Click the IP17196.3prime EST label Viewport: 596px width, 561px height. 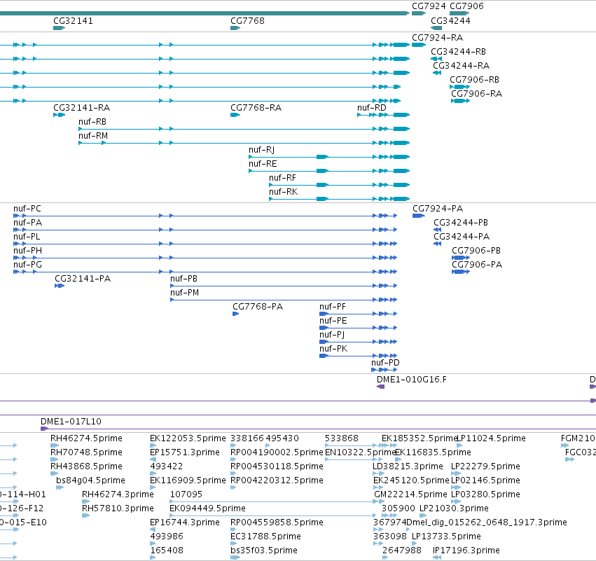pos(466,550)
